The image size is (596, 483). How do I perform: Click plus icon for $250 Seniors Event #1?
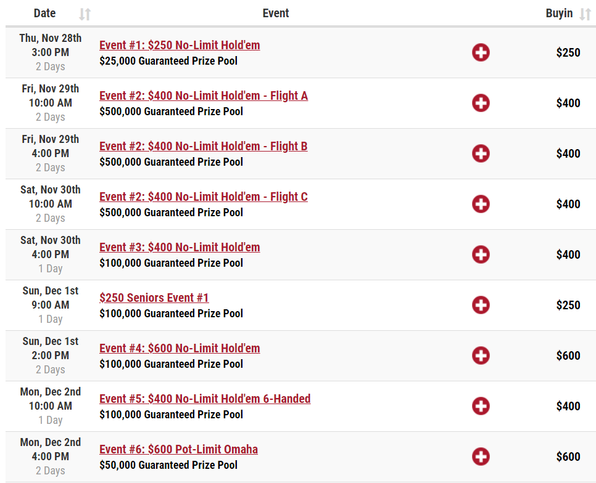tap(481, 305)
